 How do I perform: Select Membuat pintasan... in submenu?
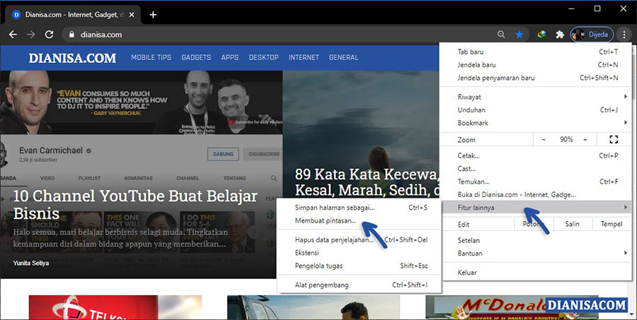coord(359,220)
